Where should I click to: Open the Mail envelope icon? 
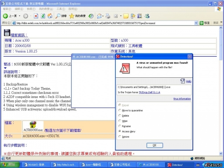99,16
